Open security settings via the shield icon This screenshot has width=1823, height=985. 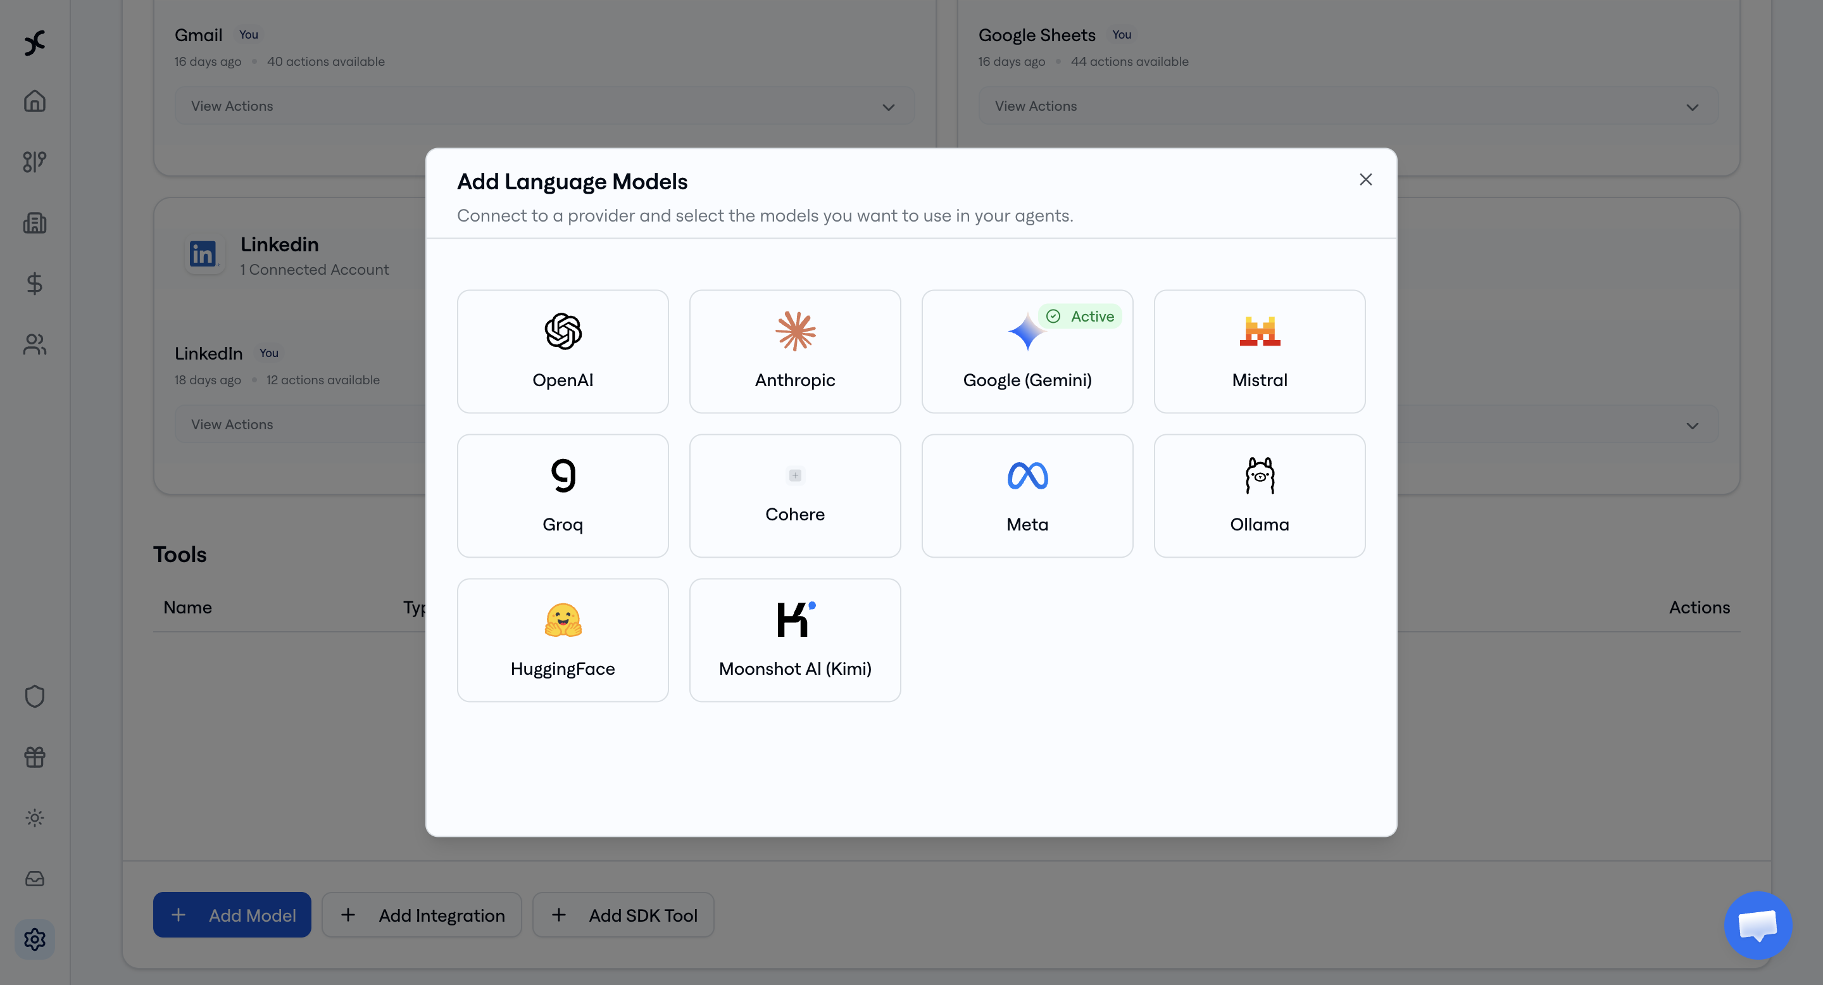coord(34,696)
